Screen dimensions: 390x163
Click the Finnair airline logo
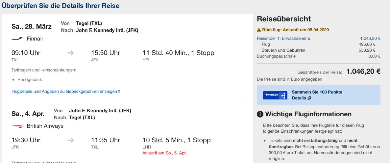point(17,39)
